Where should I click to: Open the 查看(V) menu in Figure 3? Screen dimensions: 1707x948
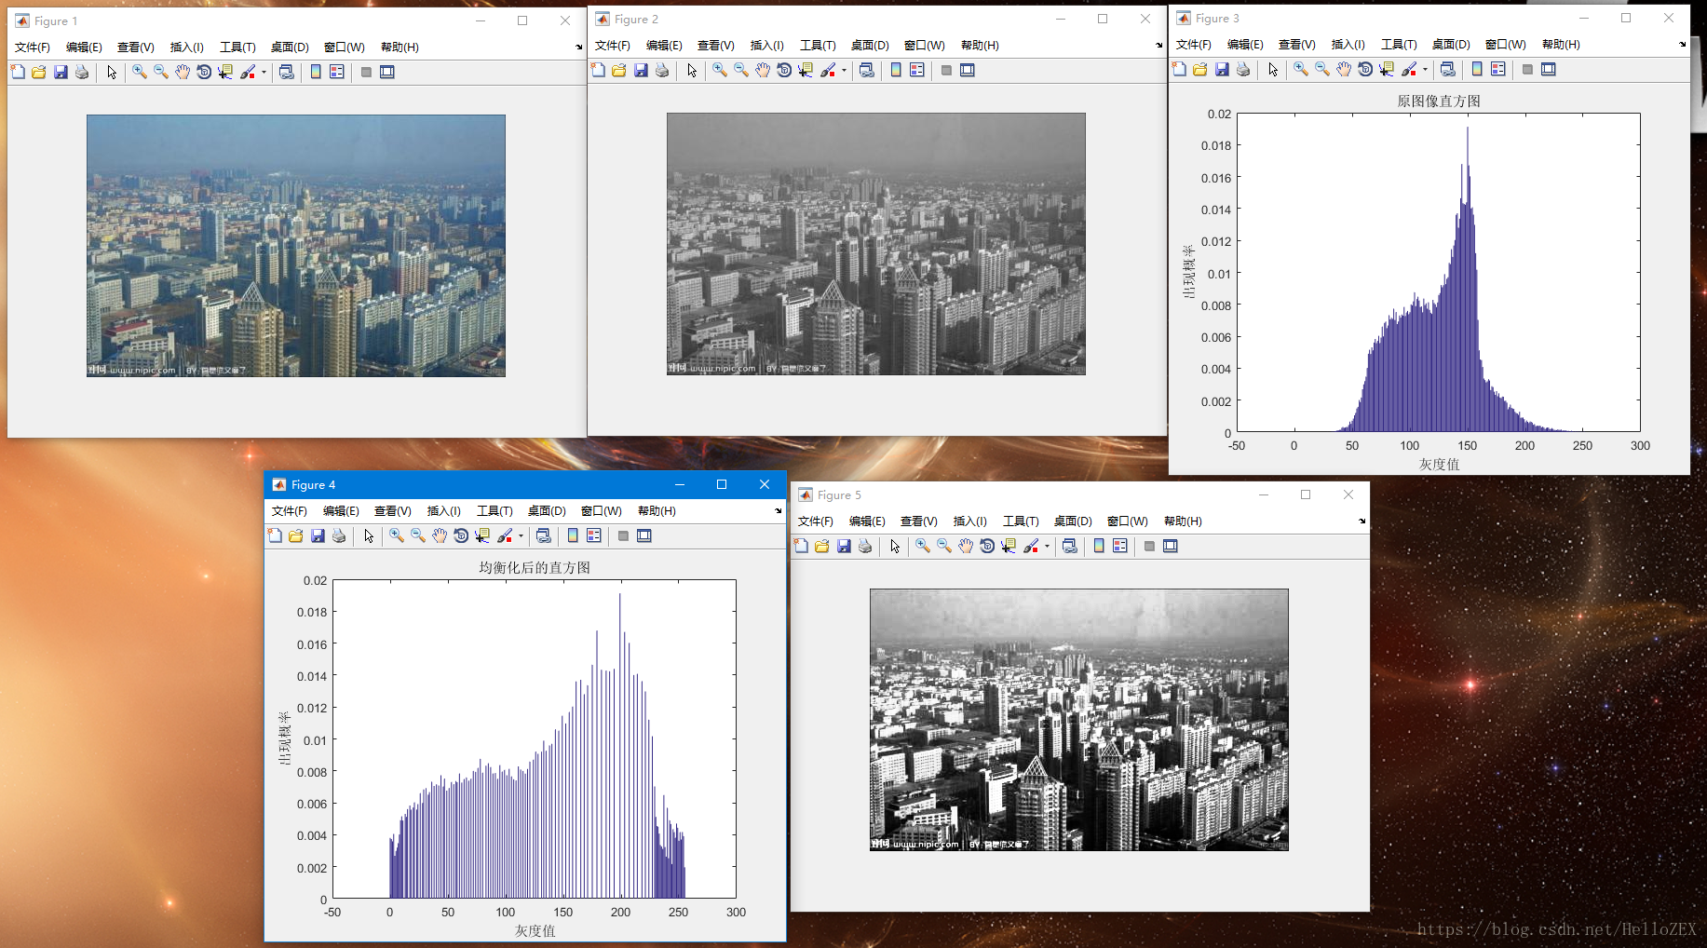point(1296,45)
